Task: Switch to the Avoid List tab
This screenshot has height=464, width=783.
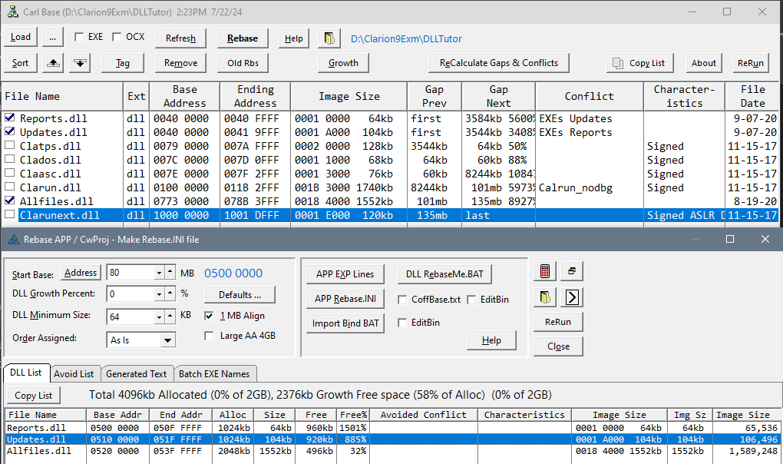Action: click(74, 374)
